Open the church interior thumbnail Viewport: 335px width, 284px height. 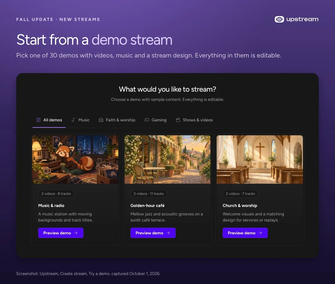tap(260, 160)
